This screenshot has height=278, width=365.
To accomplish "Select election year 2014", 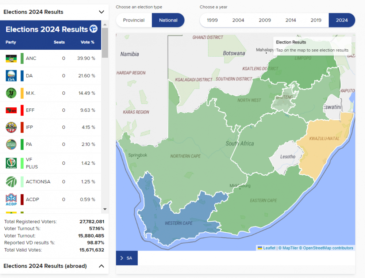I will coord(291,20).
